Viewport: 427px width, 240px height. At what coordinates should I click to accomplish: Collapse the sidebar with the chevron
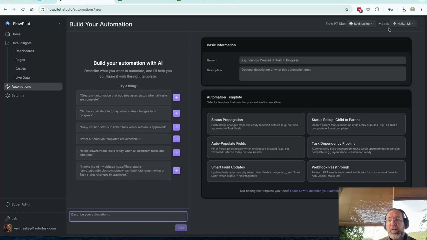pos(60,24)
